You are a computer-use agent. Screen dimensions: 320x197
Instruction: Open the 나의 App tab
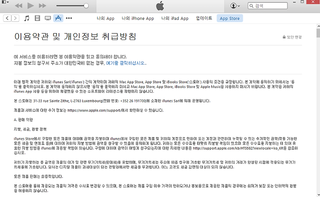click(x=105, y=18)
